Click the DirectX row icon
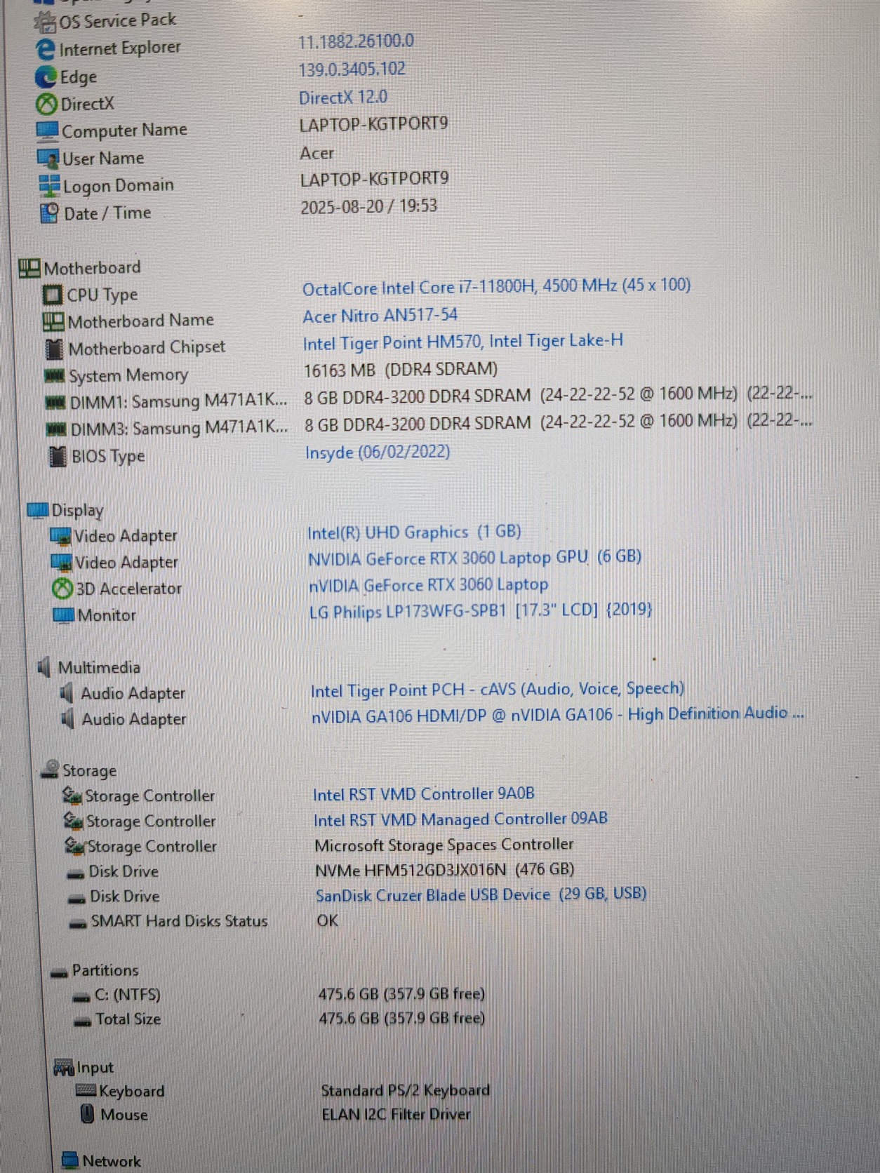 46,105
